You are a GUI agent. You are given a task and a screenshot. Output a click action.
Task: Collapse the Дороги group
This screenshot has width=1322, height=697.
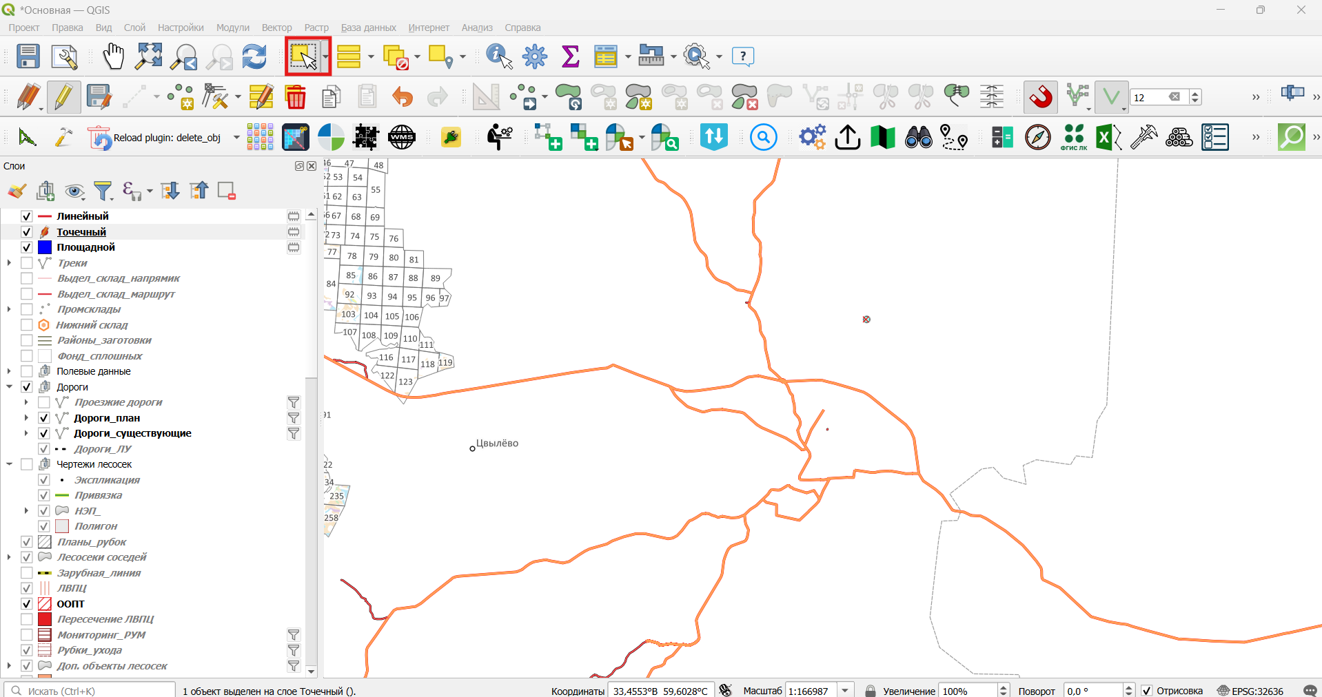9,387
